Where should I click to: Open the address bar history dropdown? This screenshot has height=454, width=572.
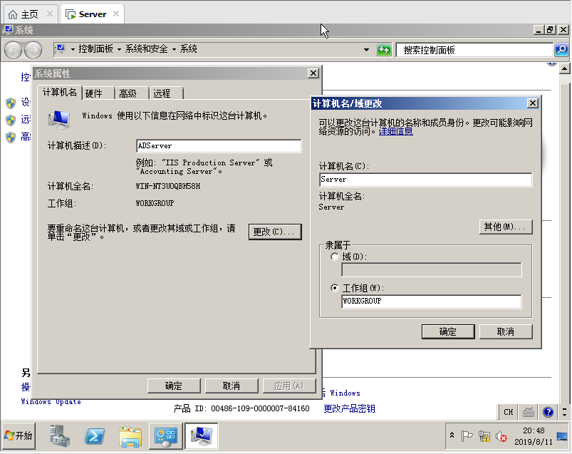click(x=366, y=50)
